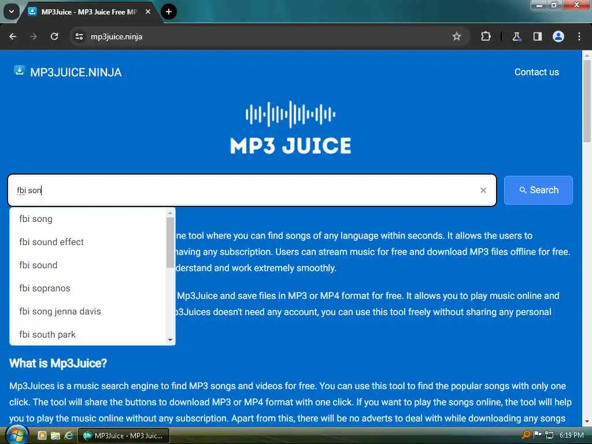
Task: Select the "fbi sound effect" suggestion
Action: click(88, 242)
